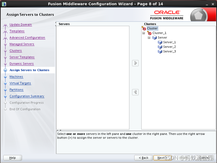Click the Clusters pane header label
Viewport: 217px width, 163px height.
(150, 24)
